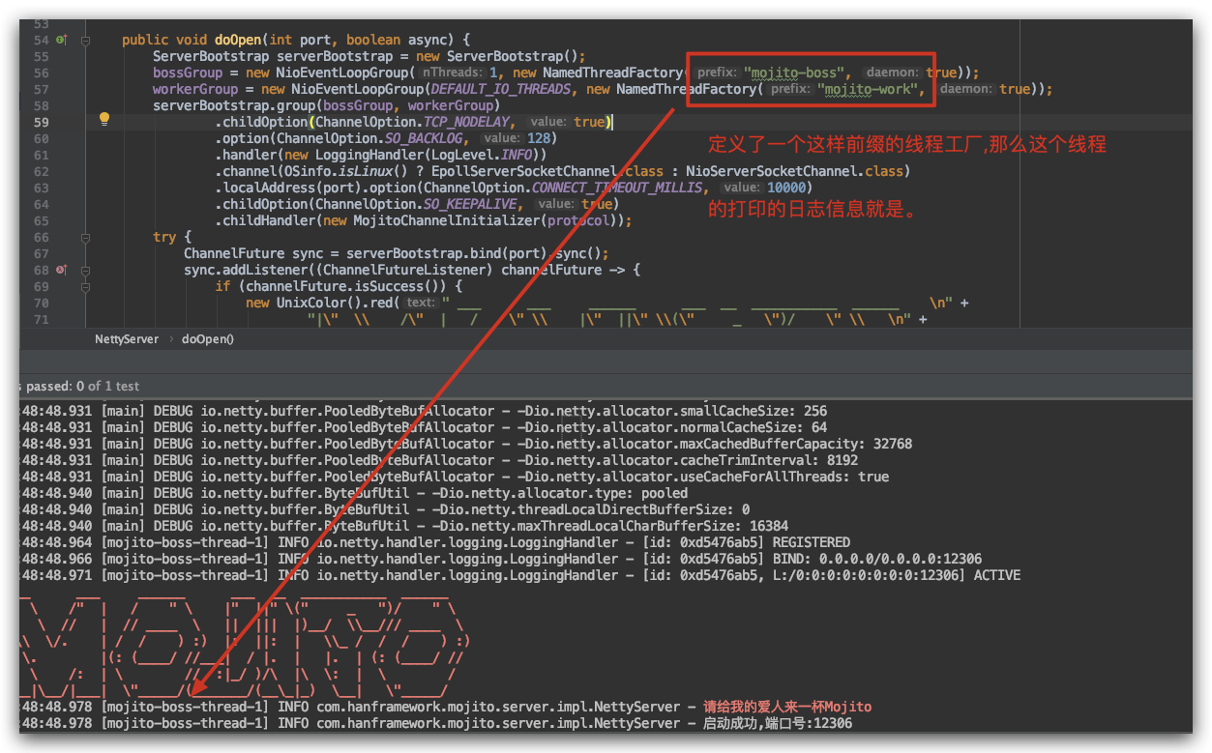Click "passed: 0 of 1 test" status text
Viewport: 1212px width, 753px height.
pos(82,386)
